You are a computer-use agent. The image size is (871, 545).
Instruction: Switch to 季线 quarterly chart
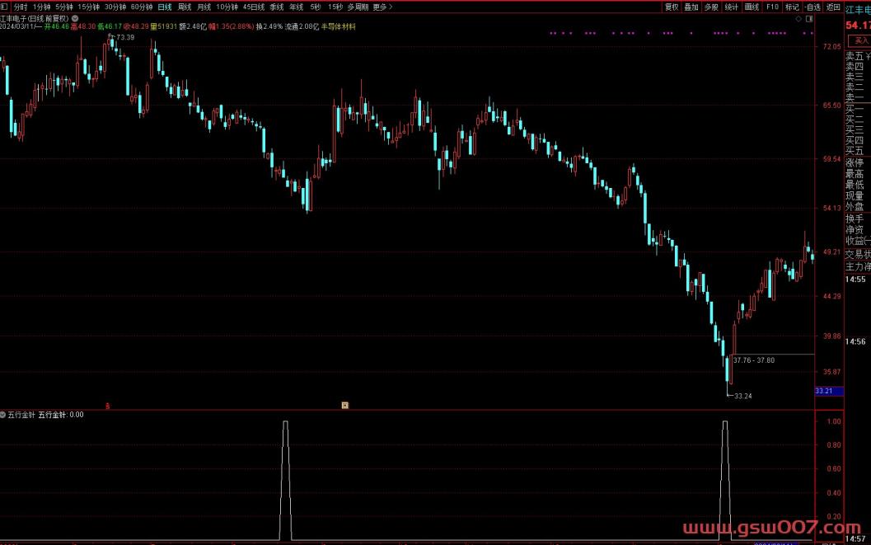pyautogui.click(x=277, y=7)
